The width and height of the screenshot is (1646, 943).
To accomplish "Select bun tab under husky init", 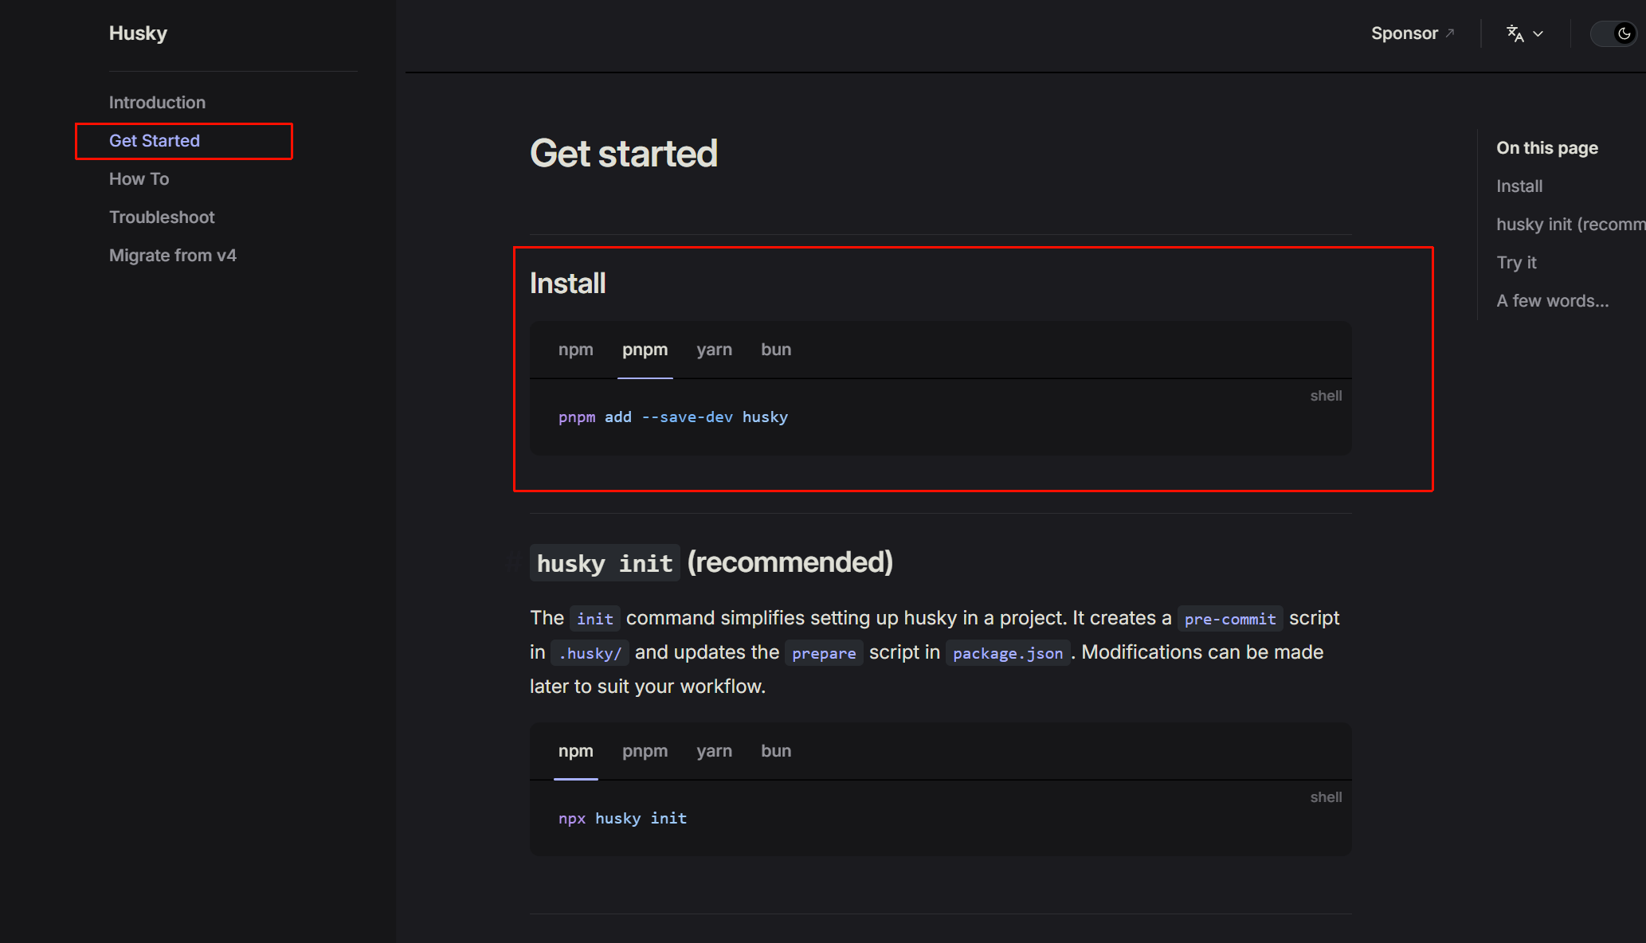I will 775,751.
